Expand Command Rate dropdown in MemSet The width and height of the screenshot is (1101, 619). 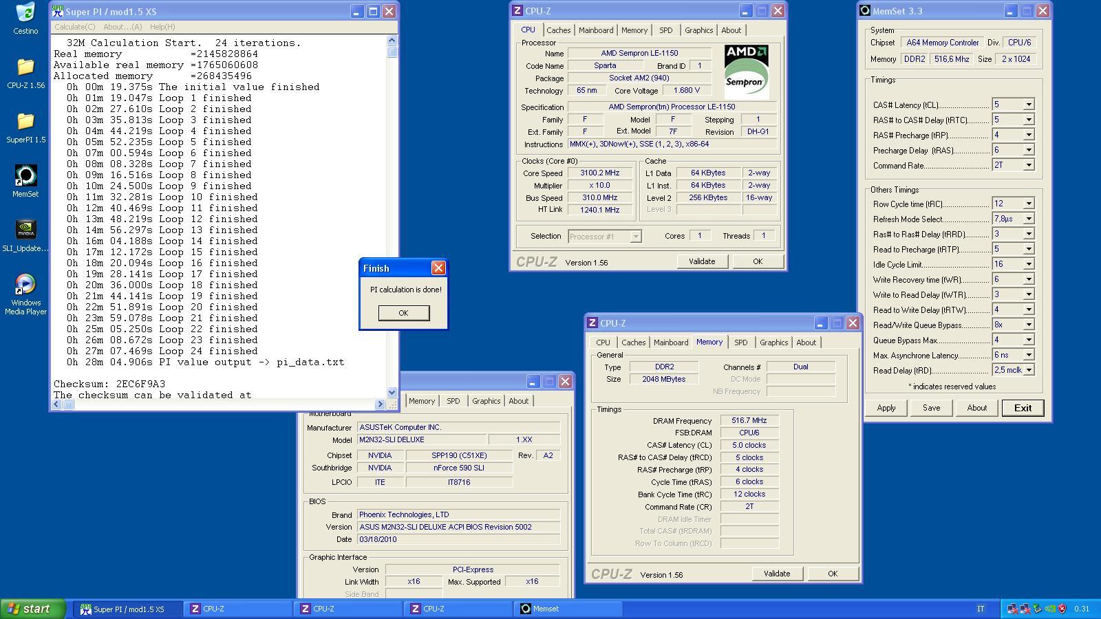[x=1028, y=165]
